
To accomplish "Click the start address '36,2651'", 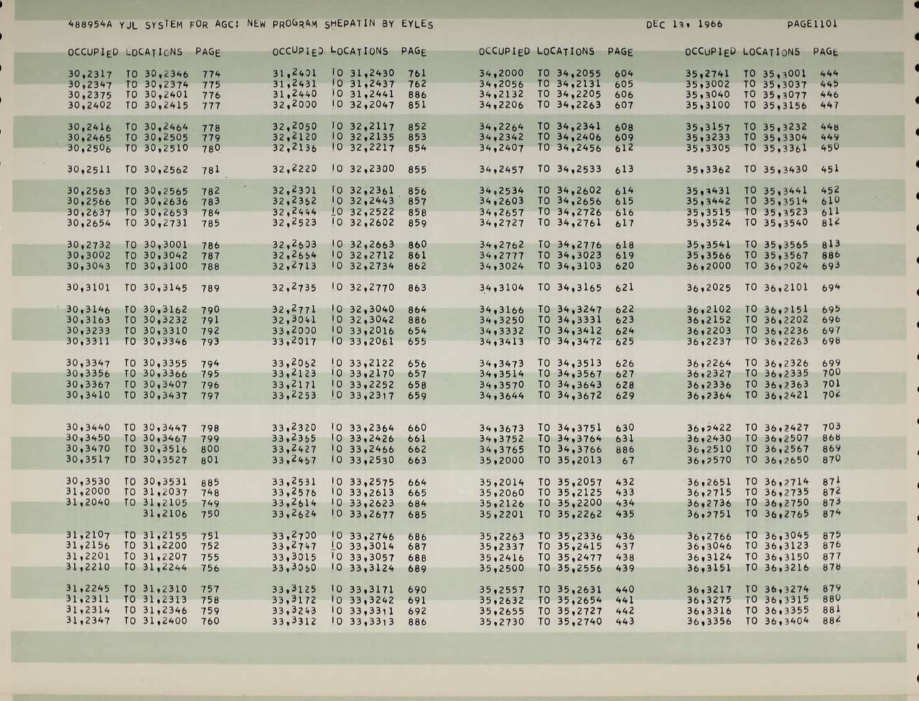I will coord(709,482).
